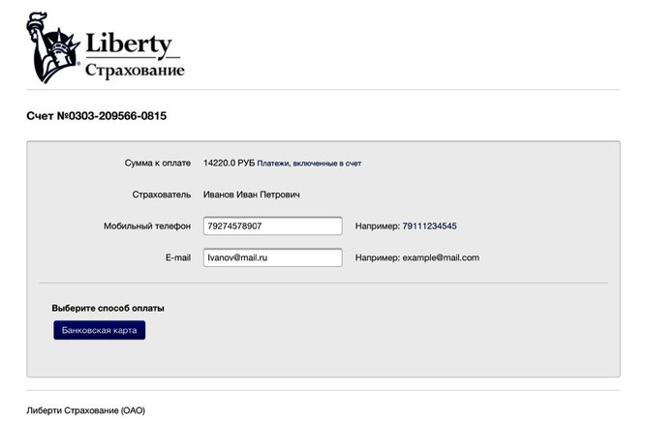Click the Liberty wordmark in the header

tap(129, 44)
